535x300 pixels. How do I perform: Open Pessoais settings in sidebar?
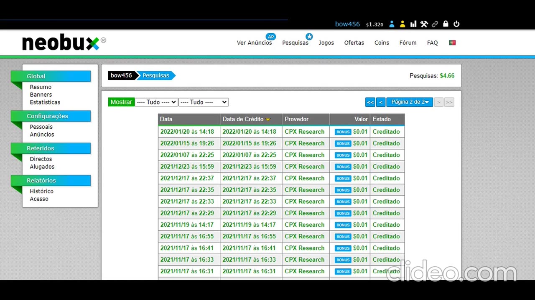(41, 127)
